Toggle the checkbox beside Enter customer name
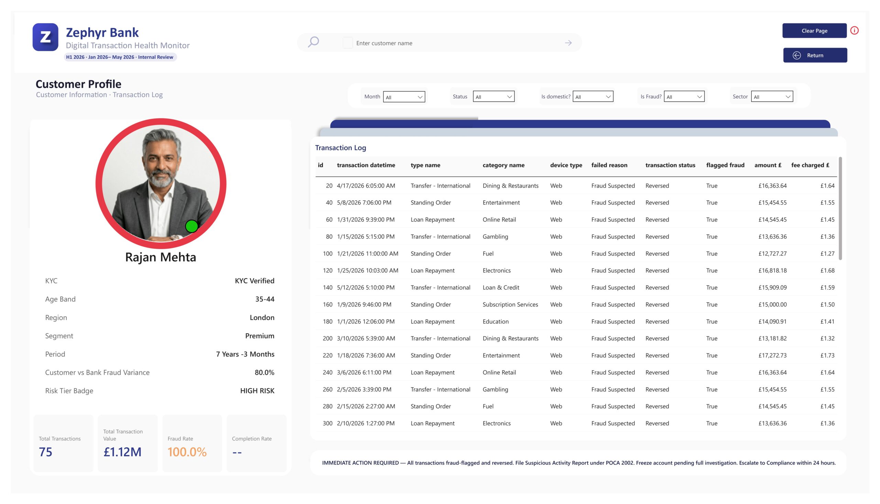 coord(347,43)
